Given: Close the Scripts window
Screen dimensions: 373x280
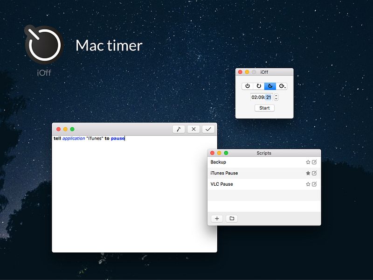Looking at the screenshot, I should point(213,153).
